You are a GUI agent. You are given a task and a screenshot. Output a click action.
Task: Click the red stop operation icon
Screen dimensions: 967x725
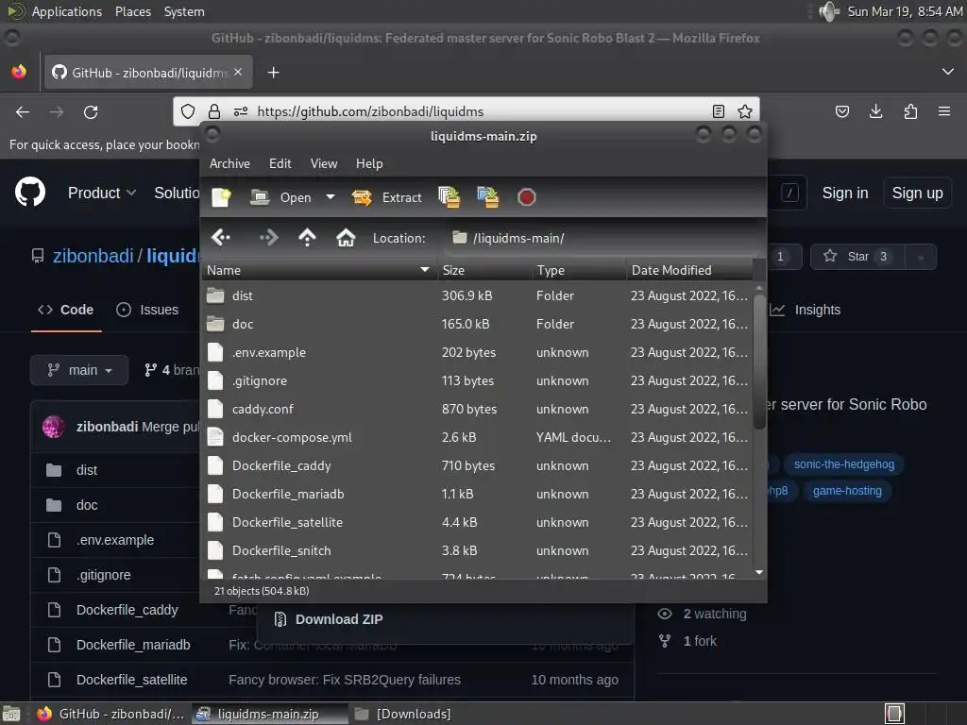pos(527,197)
